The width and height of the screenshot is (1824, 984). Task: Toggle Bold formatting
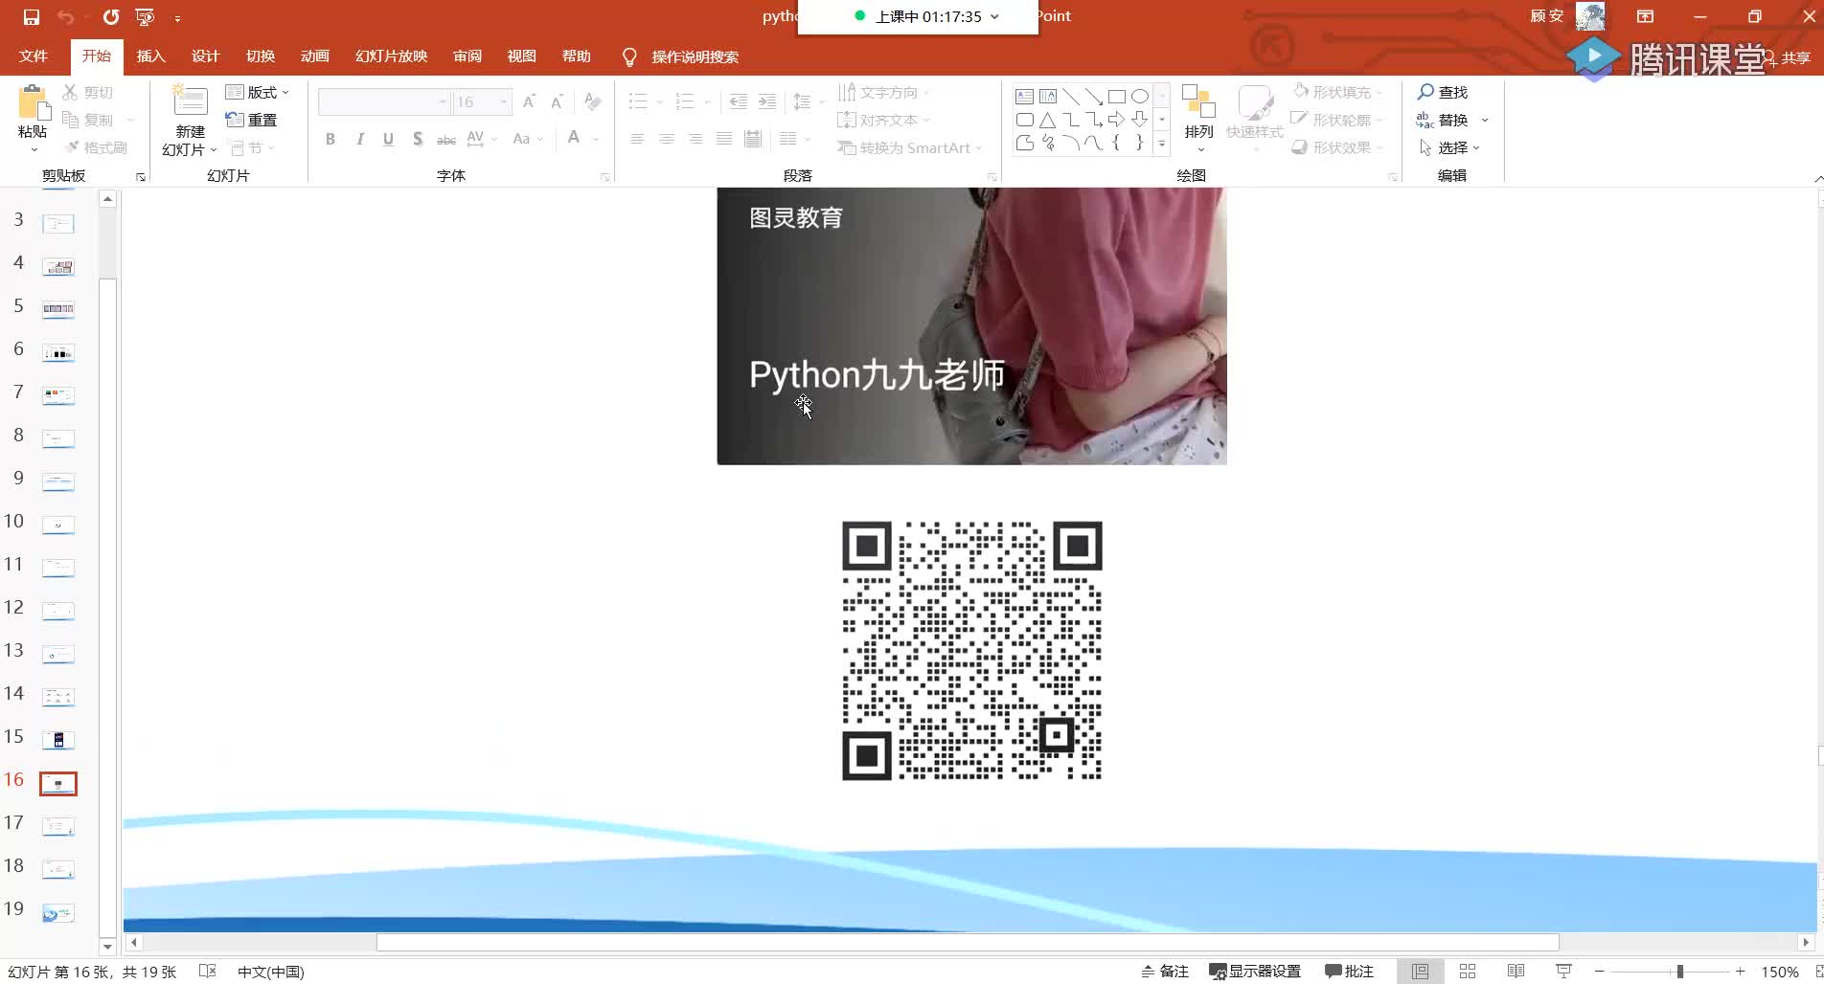point(331,139)
